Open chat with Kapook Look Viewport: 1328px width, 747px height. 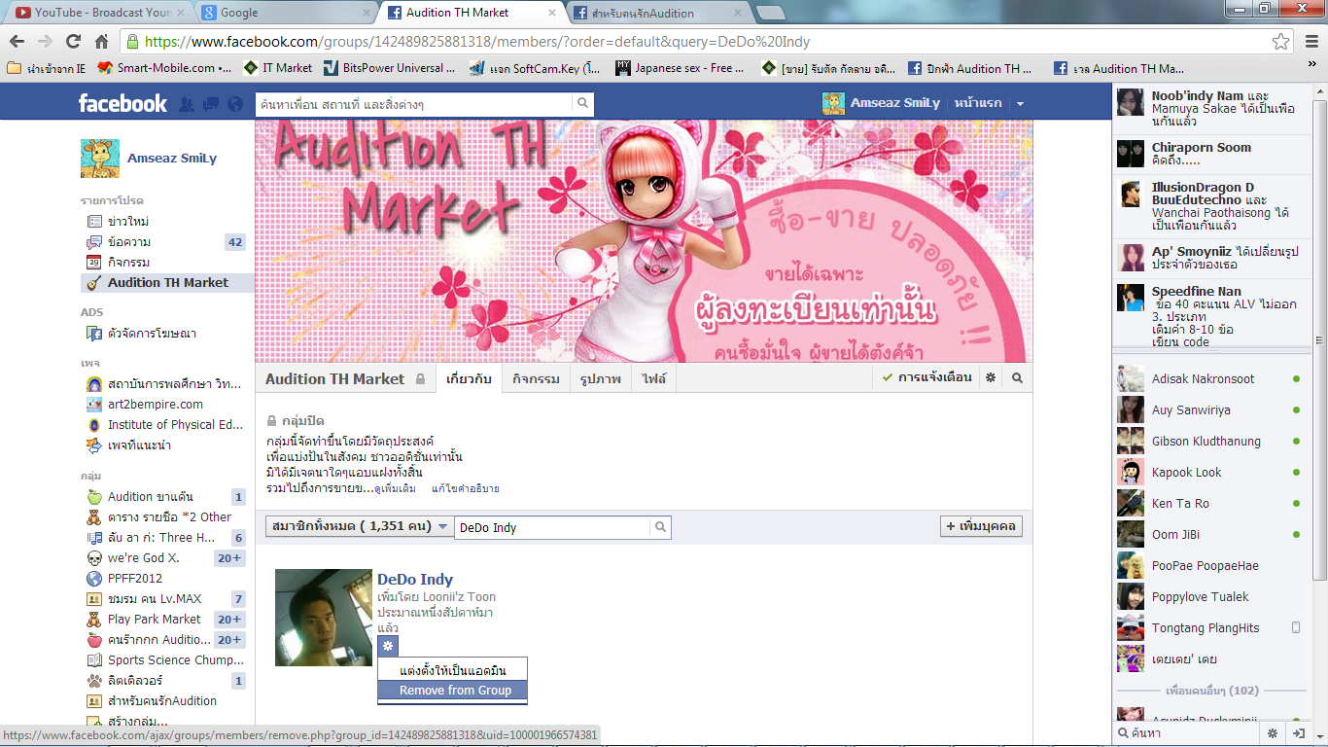point(1210,473)
